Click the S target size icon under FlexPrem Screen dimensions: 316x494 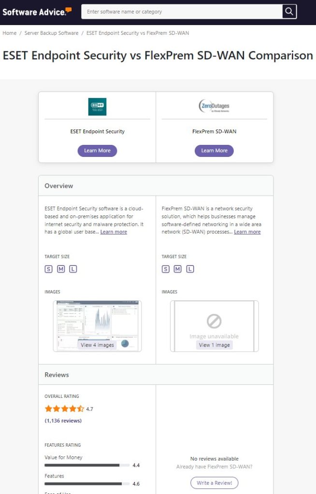coord(166,269)
